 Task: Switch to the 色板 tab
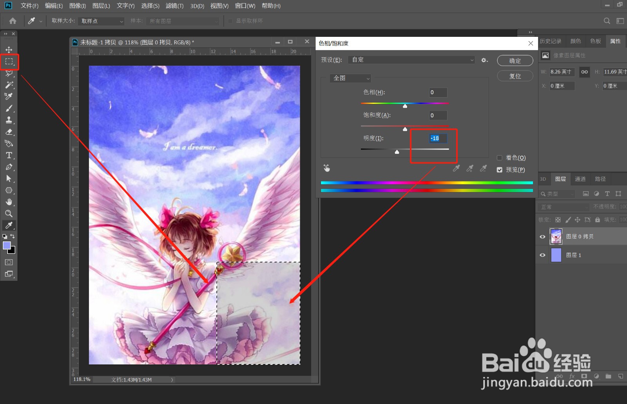595,41
